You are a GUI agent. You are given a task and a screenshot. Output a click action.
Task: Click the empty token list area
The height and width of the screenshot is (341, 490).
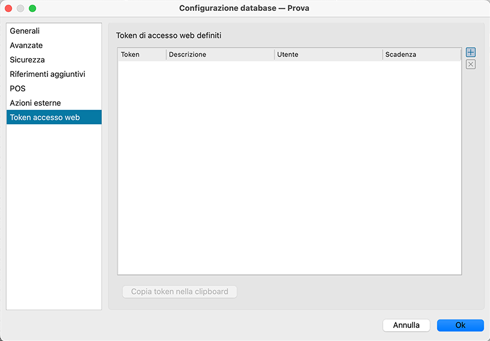click(x=289, y=168)
